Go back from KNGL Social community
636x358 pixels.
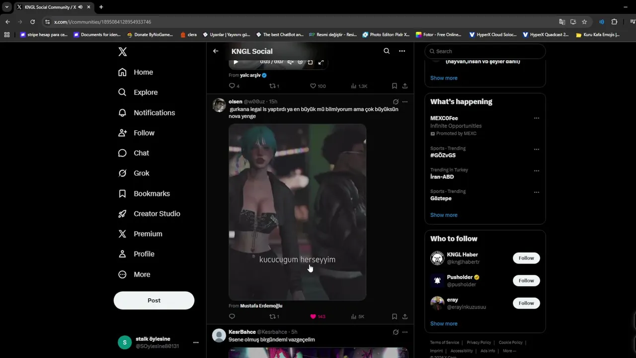216,51
